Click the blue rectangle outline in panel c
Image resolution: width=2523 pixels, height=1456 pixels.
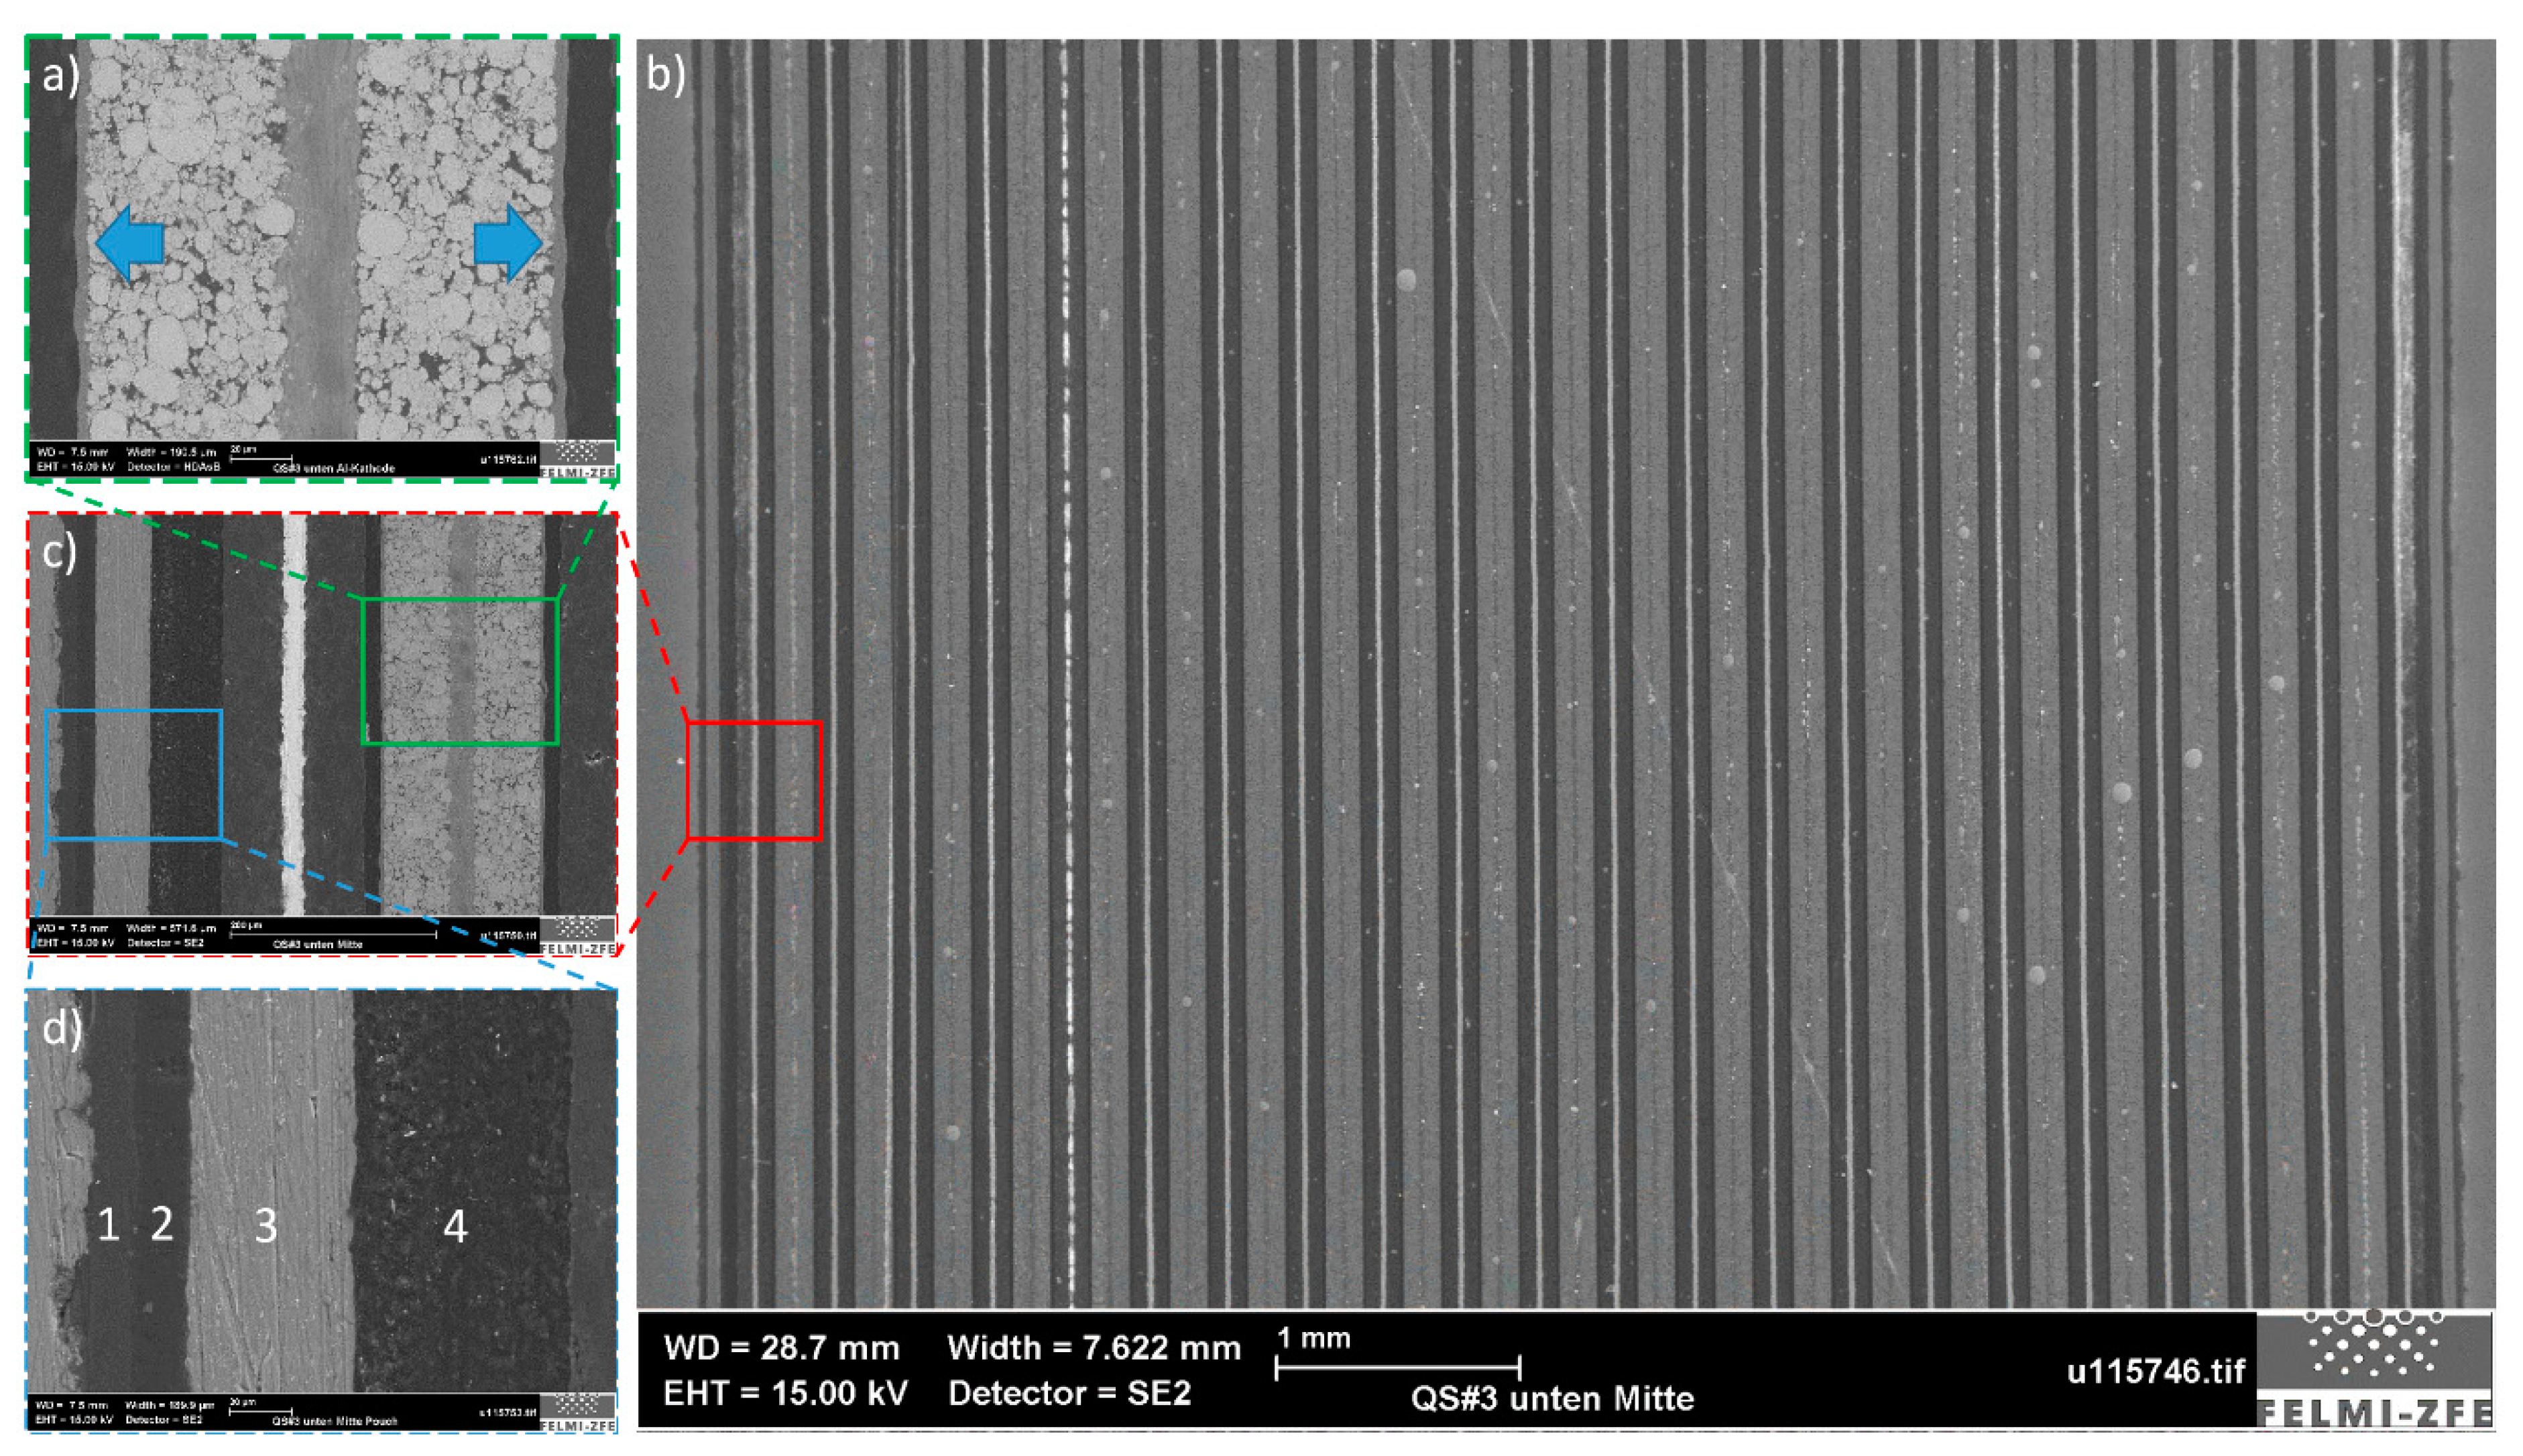(x=133, y=774)
